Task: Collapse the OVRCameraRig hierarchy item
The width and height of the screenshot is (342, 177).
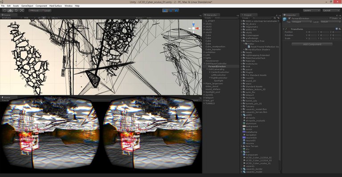Action: coord(207,69)
